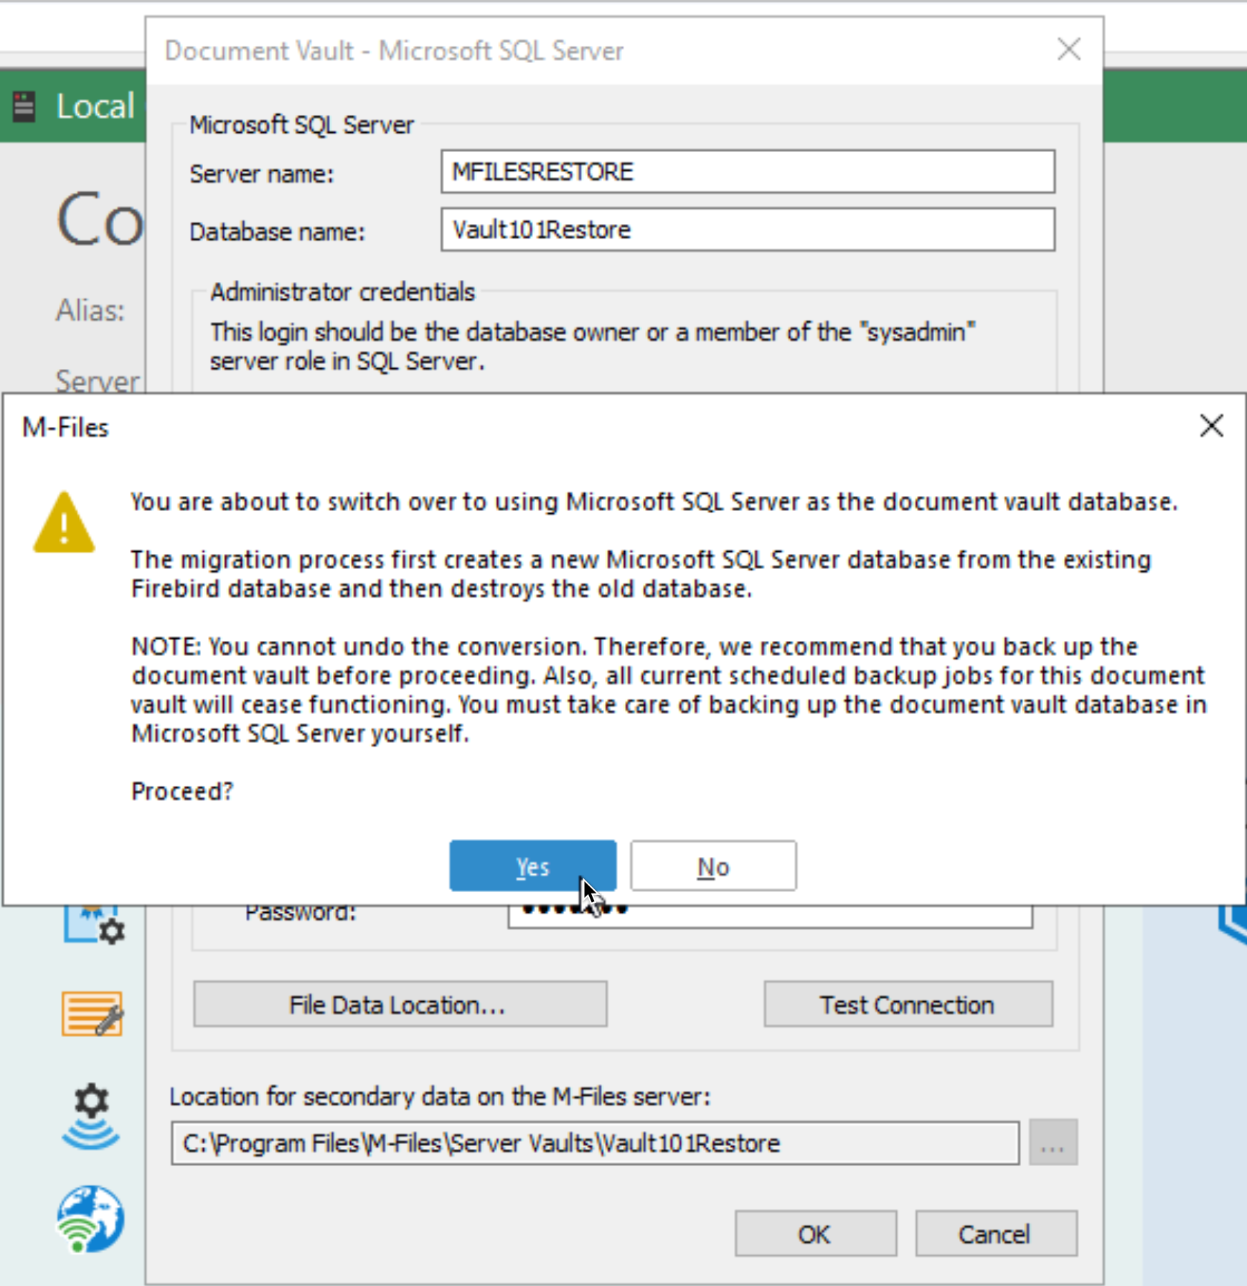This screenshot has height=1286, width=1247.
Task: Click the 'Proceed?' text in warning
Action: pos(182,791)
